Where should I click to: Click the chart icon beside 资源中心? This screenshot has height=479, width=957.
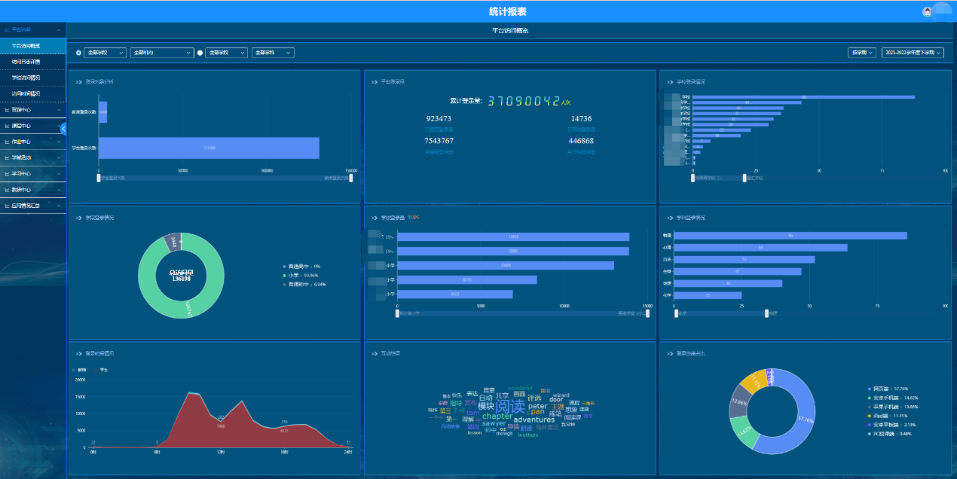(x=7, y=110)
